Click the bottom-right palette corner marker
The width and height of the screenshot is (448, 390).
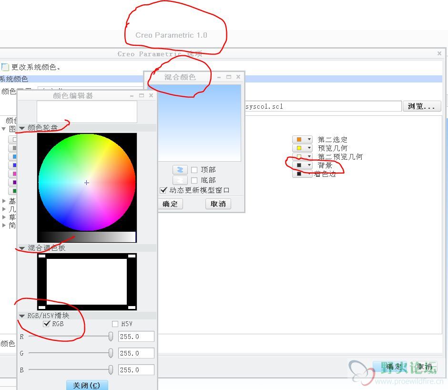(132, 308)
